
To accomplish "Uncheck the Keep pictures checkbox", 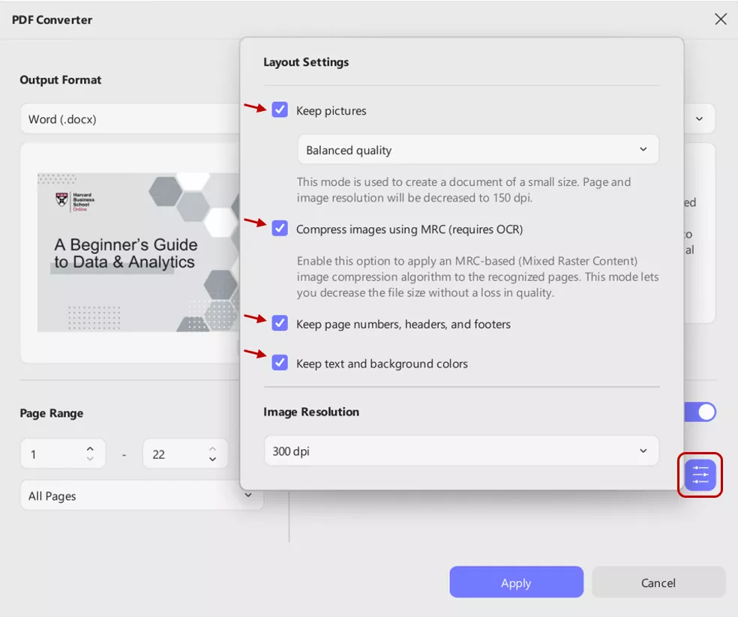I will 280,110.
